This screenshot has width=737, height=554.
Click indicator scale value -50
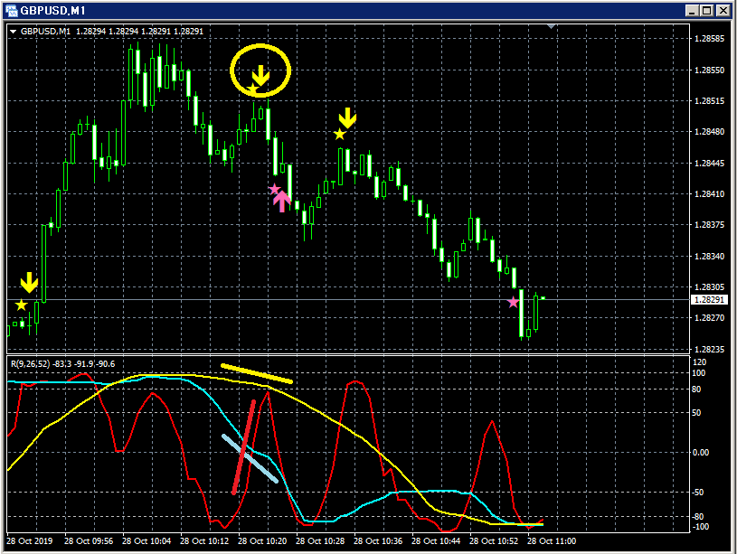click(x=698, y=492)
